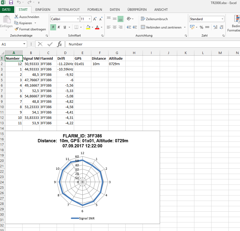The image size is (240, 231).
Task: Undo the last action
Action: [19, 2]
